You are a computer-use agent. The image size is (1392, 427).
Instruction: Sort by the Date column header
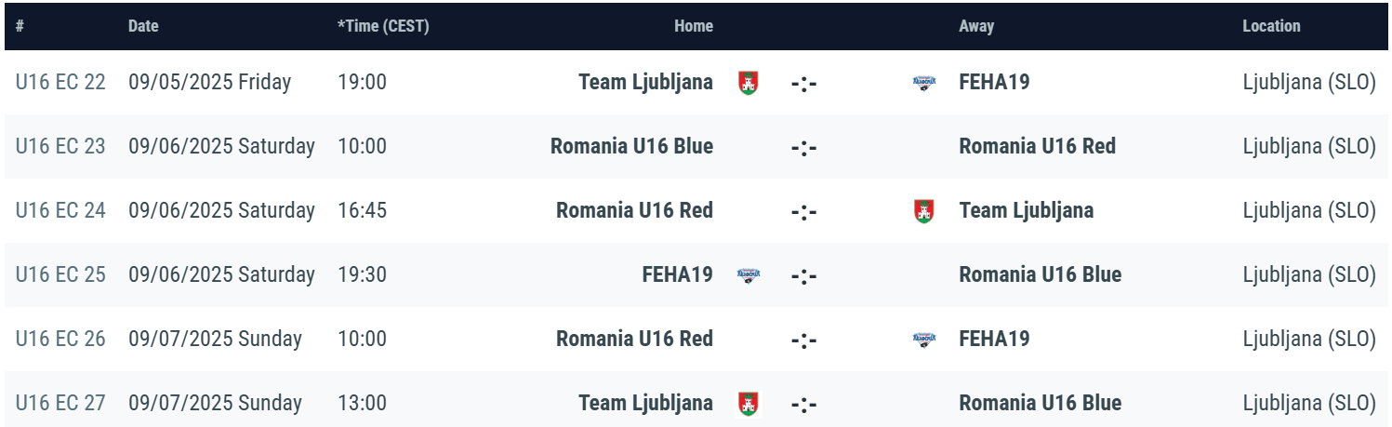pos(143,26)
